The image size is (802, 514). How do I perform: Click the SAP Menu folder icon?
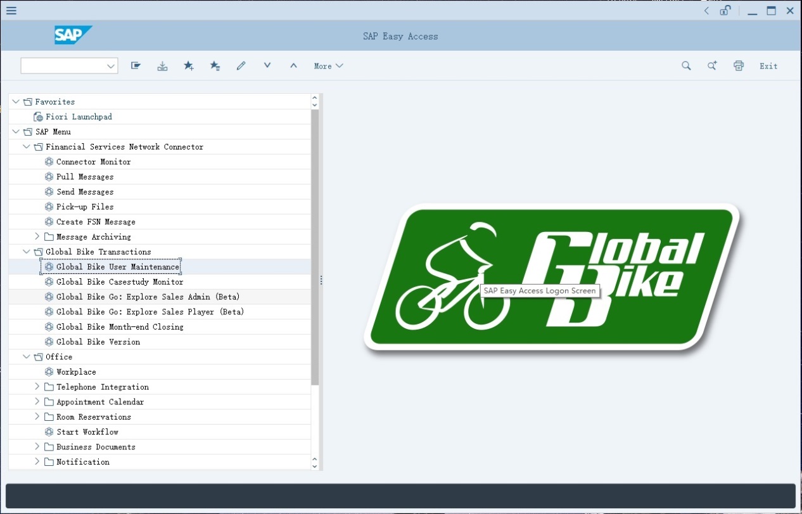[27, 132]
